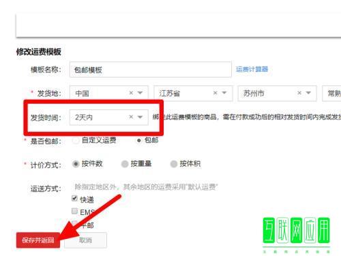Click the red 保存并返回 button

pos(38,240)
